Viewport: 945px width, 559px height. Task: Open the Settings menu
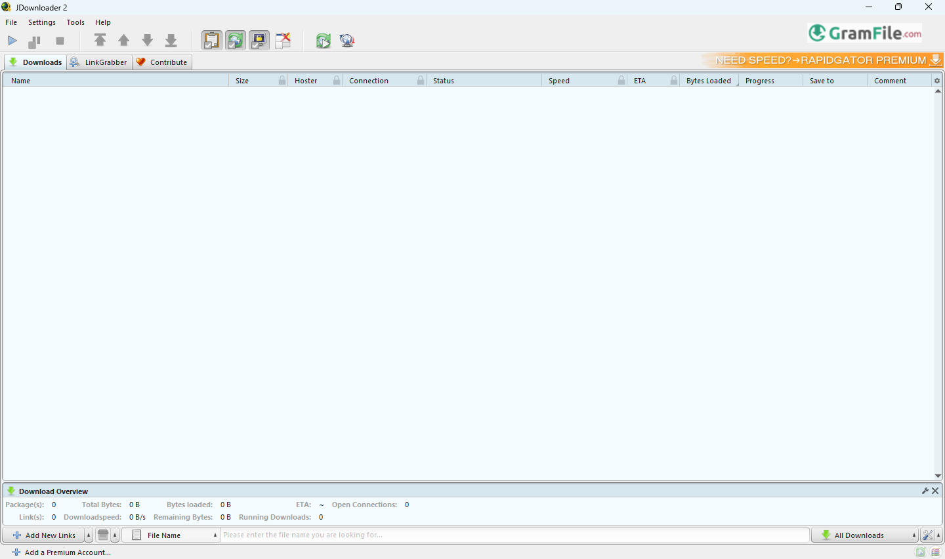tap(42, 22)
